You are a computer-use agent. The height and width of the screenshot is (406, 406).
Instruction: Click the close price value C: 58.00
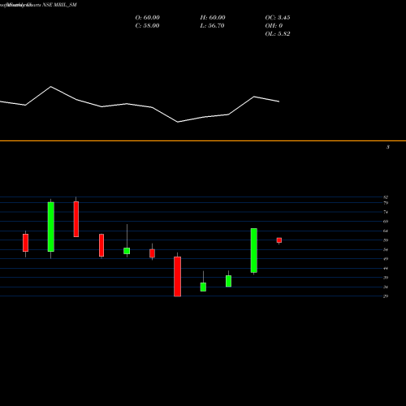click(147, 26)
